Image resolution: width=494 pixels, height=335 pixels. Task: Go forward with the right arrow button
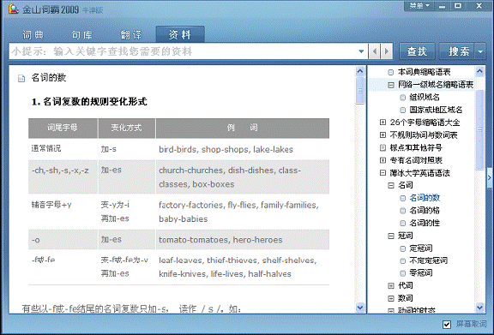click(x=387, y=51)
